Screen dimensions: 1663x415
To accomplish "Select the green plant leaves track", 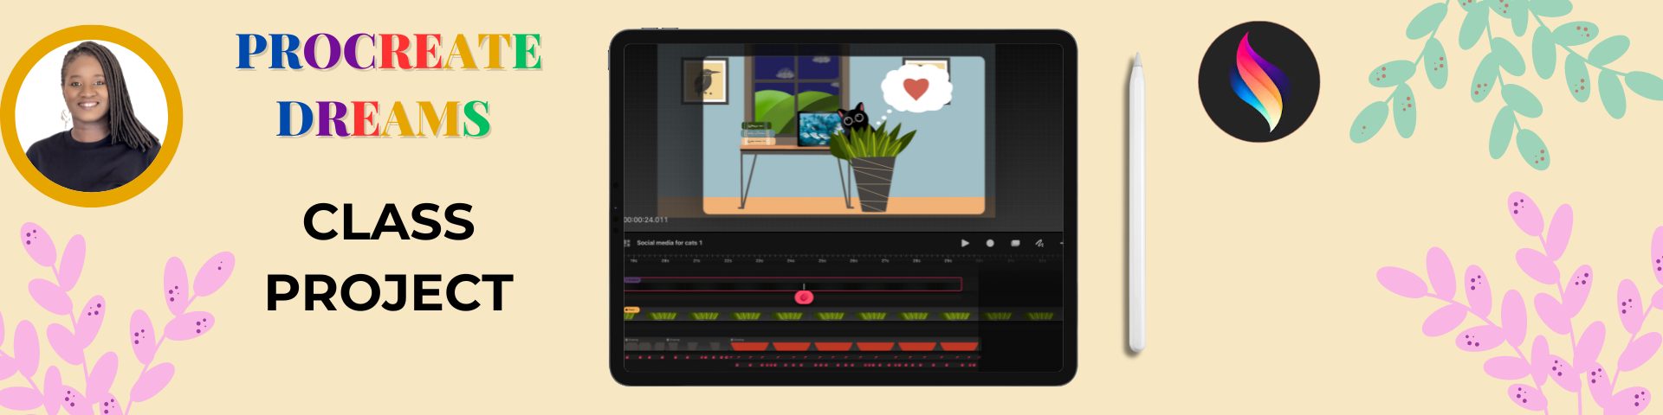I will (844, 316).
